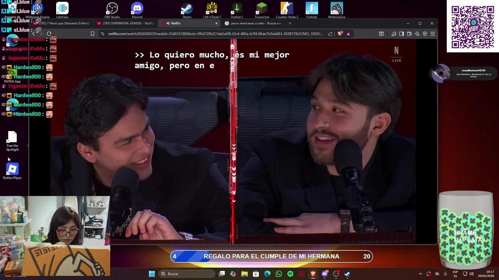This screenshot has height=280, width=499.
Task: Open Microsoft Edge from taskbar
Action: 267,274
